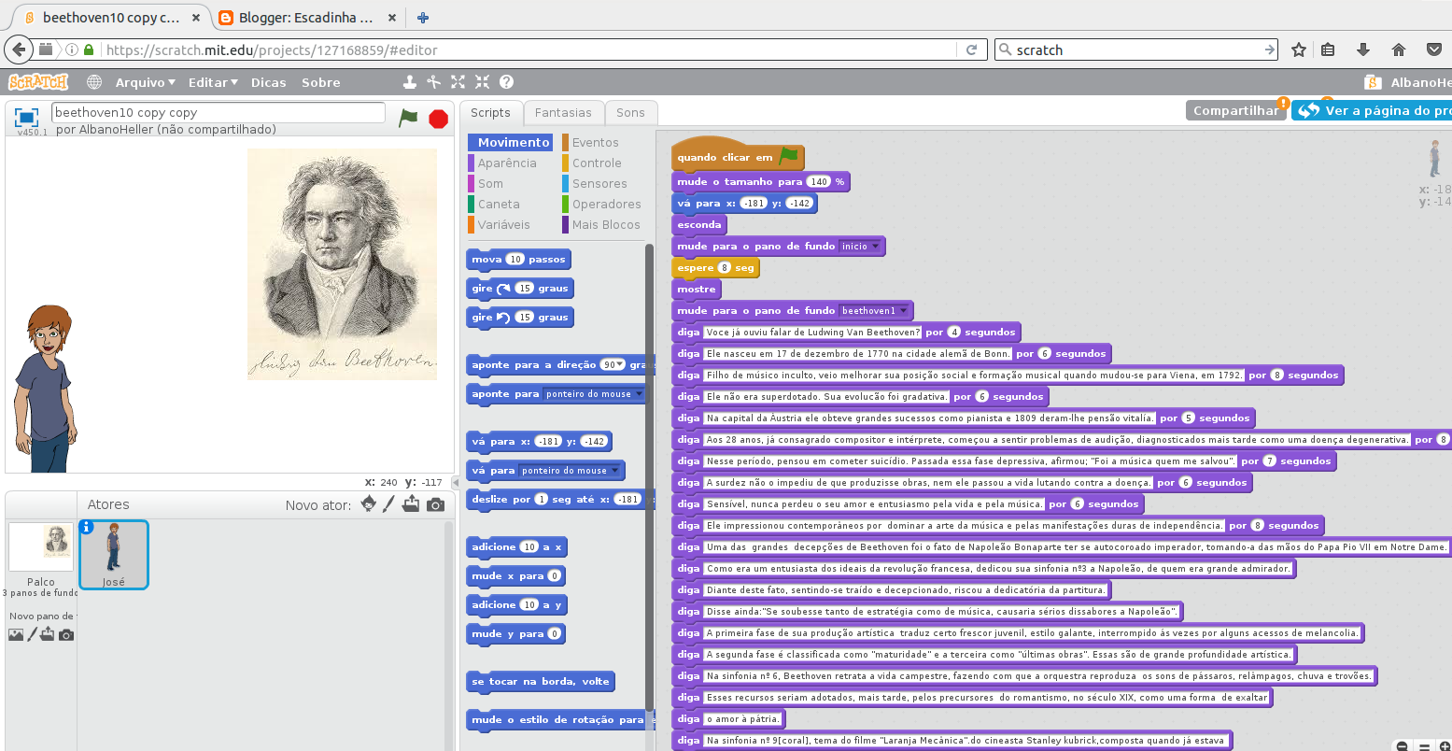1452x751 pixels.
Task: Choose new sprite from library icon
Action: pyautogui.click(x=368, y=504)
